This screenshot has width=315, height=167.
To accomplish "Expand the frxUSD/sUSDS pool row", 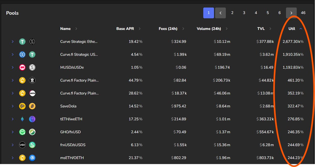I will tap(12, 145).
